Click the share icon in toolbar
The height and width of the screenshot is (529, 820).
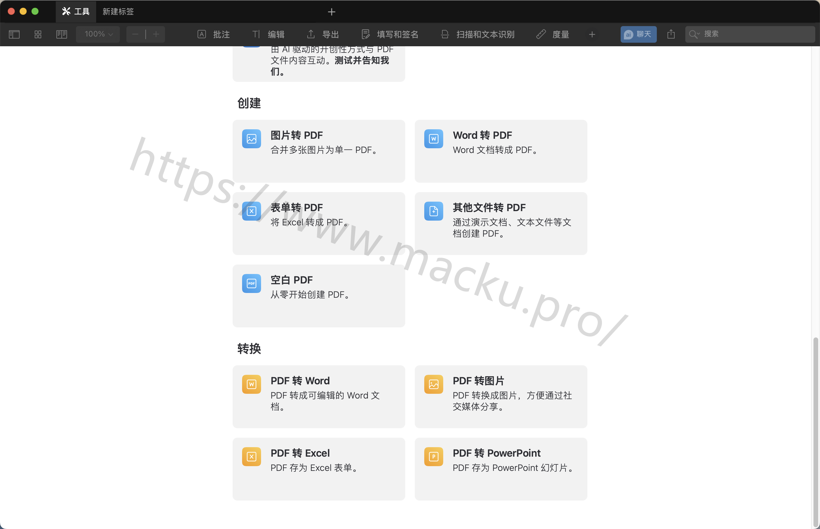[671, 34]
